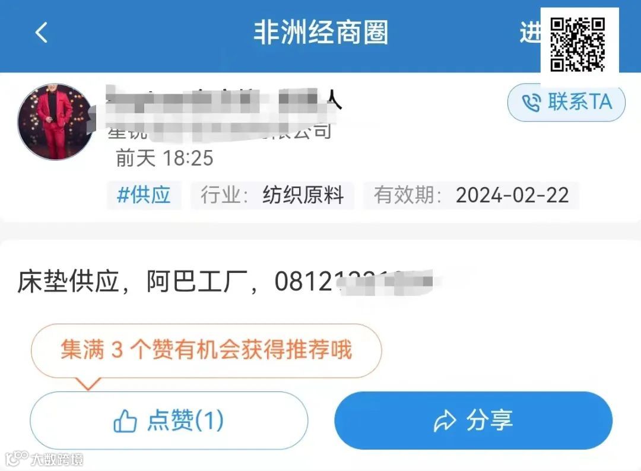Image resolution: width=641 pixels, height=471 pixels.
Task: Open the red-suit profile avatar
Action: click(56, 122)
